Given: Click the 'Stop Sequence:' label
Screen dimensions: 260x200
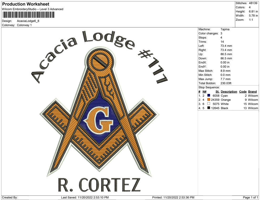Looking at the screenshot, I should pos(209,87).
